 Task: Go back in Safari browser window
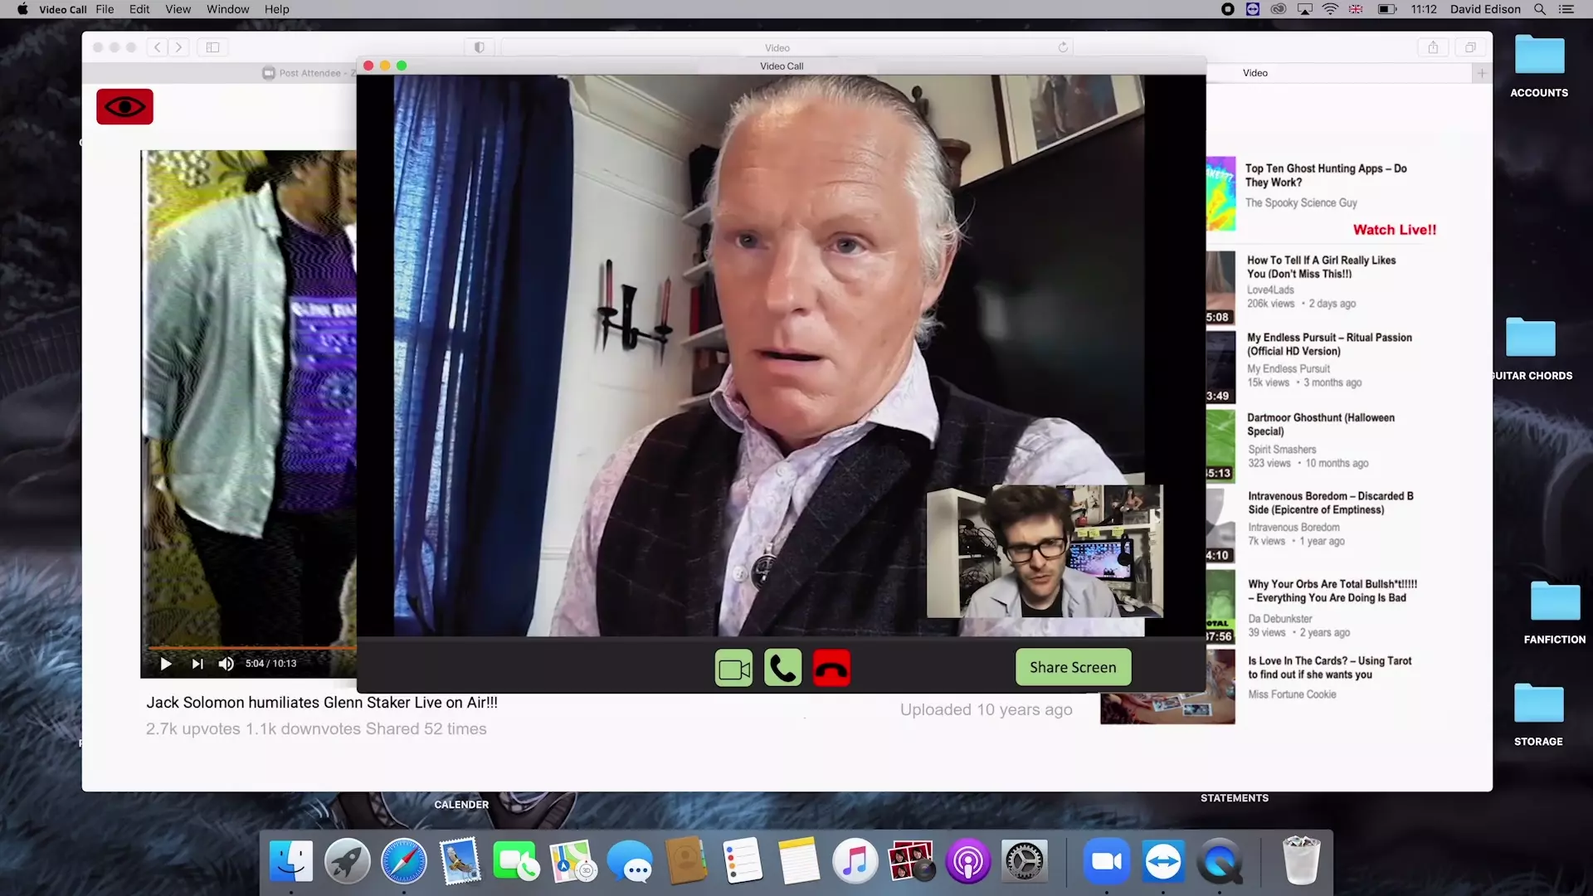pos(158,47)
